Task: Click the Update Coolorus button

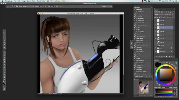Action: click(x=173, y=87)
